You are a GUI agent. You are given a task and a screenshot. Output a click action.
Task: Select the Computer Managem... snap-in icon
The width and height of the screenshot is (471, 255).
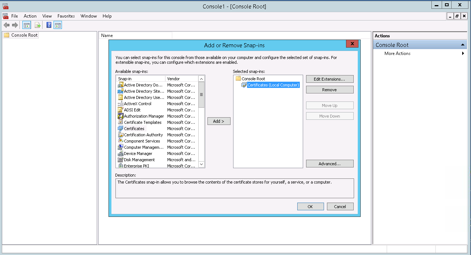click(x=121, y=147)
